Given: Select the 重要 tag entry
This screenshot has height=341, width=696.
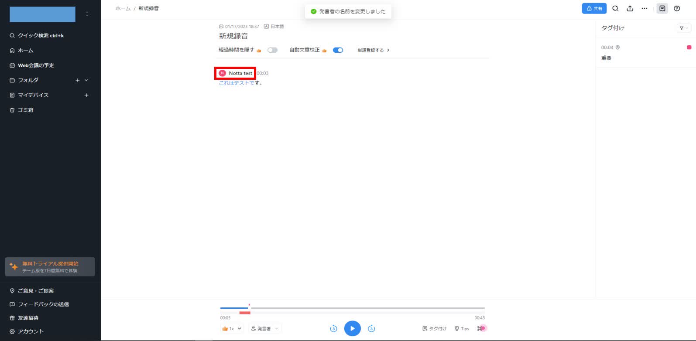Looking at the screenshot, I should tap(606, 58).
